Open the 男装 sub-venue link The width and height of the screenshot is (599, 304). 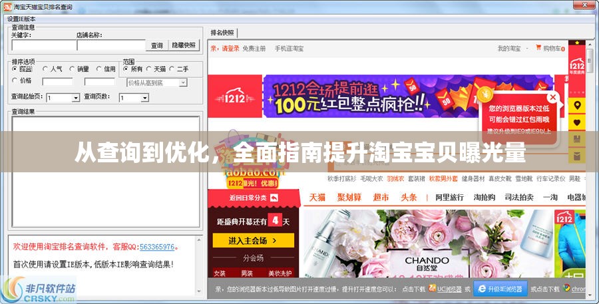click(247, 273)
